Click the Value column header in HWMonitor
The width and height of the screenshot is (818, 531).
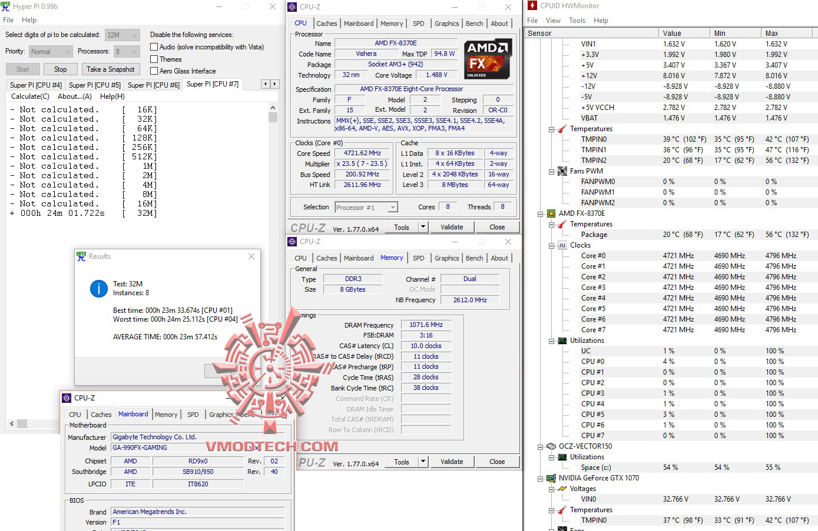pyautogui.click(x=685, y=34)
